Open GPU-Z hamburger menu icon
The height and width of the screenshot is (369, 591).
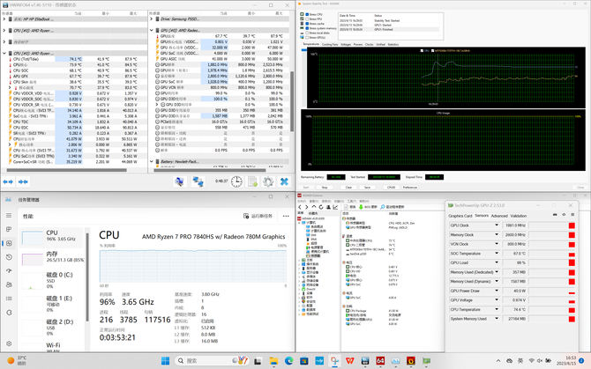coord(572,214)
